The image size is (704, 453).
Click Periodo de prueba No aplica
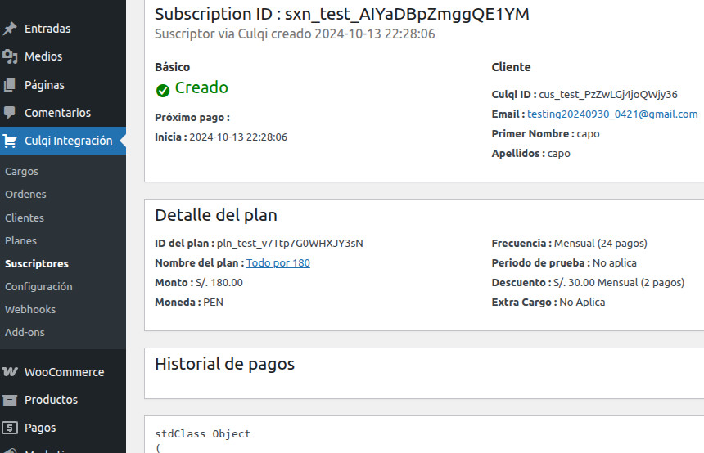tap(615, 262)
